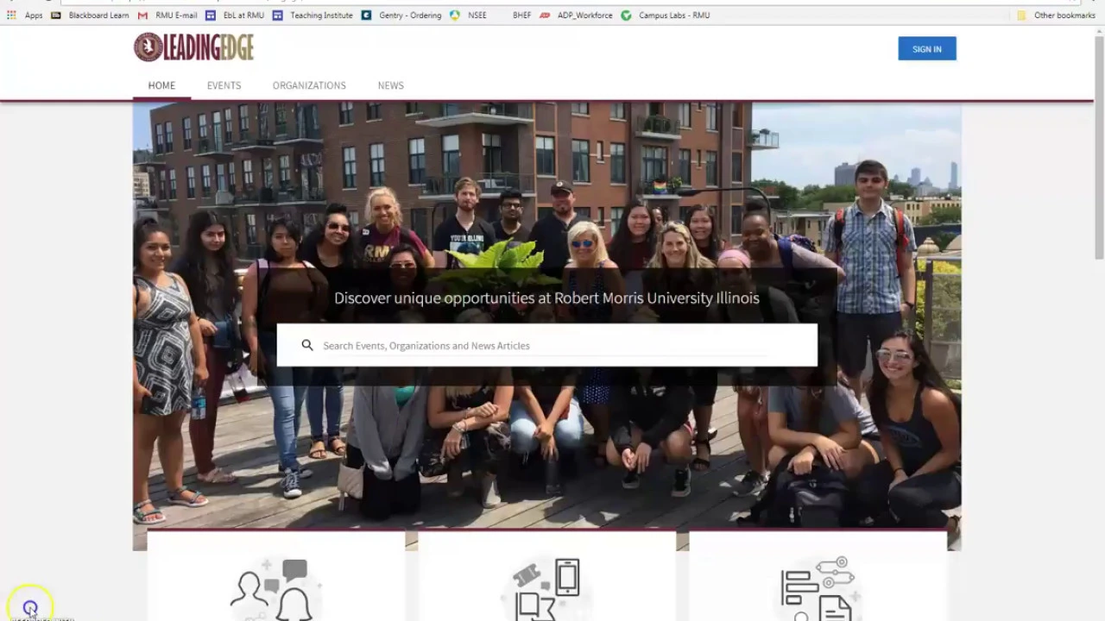Open the NSEE bookmark
Viewport: 1105px width, 621px height.
pos(468,15)
